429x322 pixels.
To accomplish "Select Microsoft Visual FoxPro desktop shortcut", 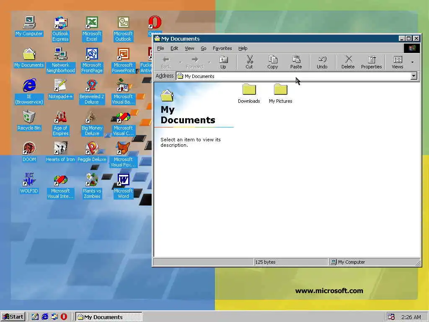I will tap(124, 155).
